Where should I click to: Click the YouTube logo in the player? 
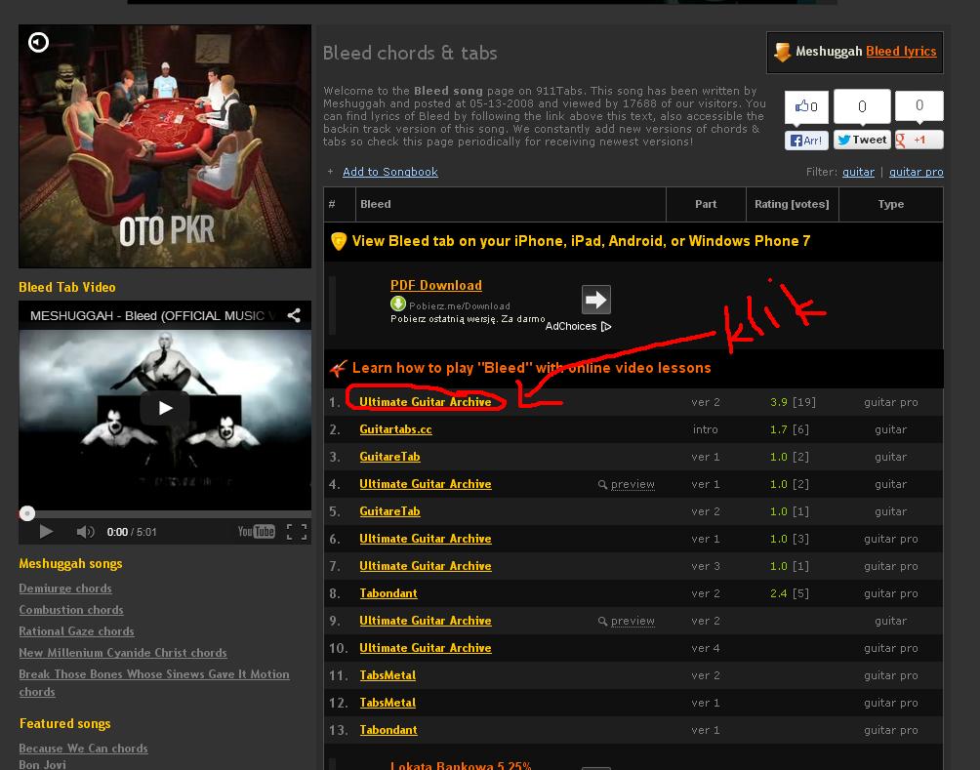257,532
